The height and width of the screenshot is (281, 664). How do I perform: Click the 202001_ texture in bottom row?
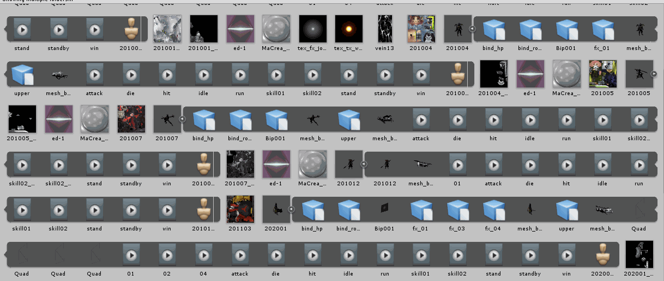(639, 254)
